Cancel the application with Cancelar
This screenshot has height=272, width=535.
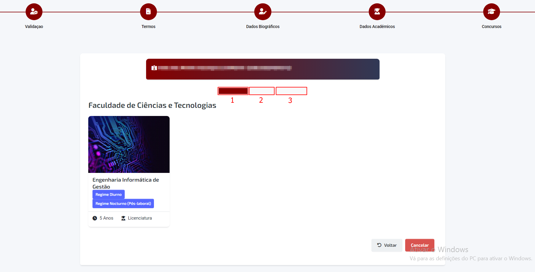420,245
